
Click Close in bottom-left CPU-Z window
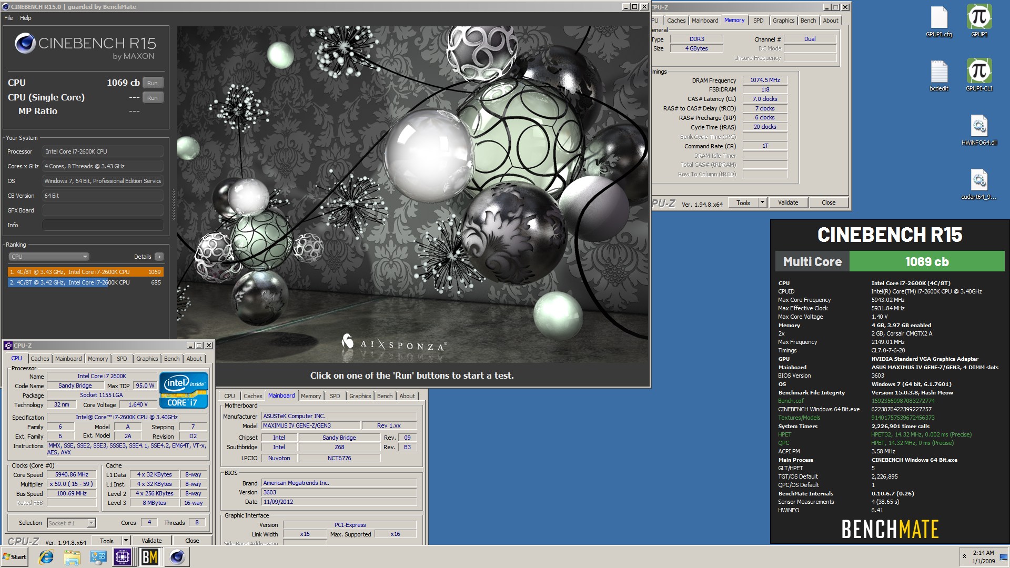point(192,541)
